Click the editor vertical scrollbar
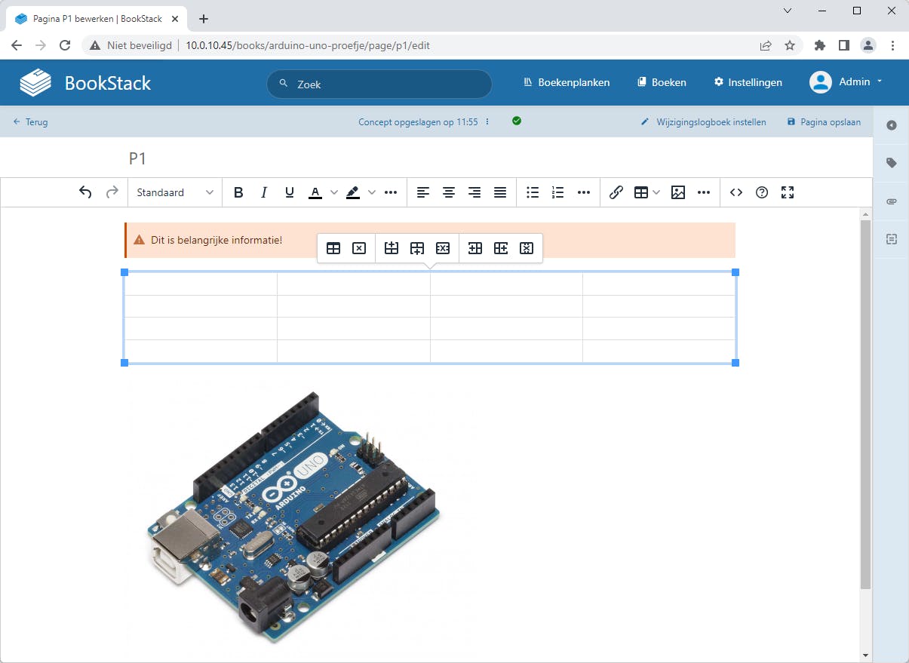The height and width of the screenshot is (663, 909). 865,404
